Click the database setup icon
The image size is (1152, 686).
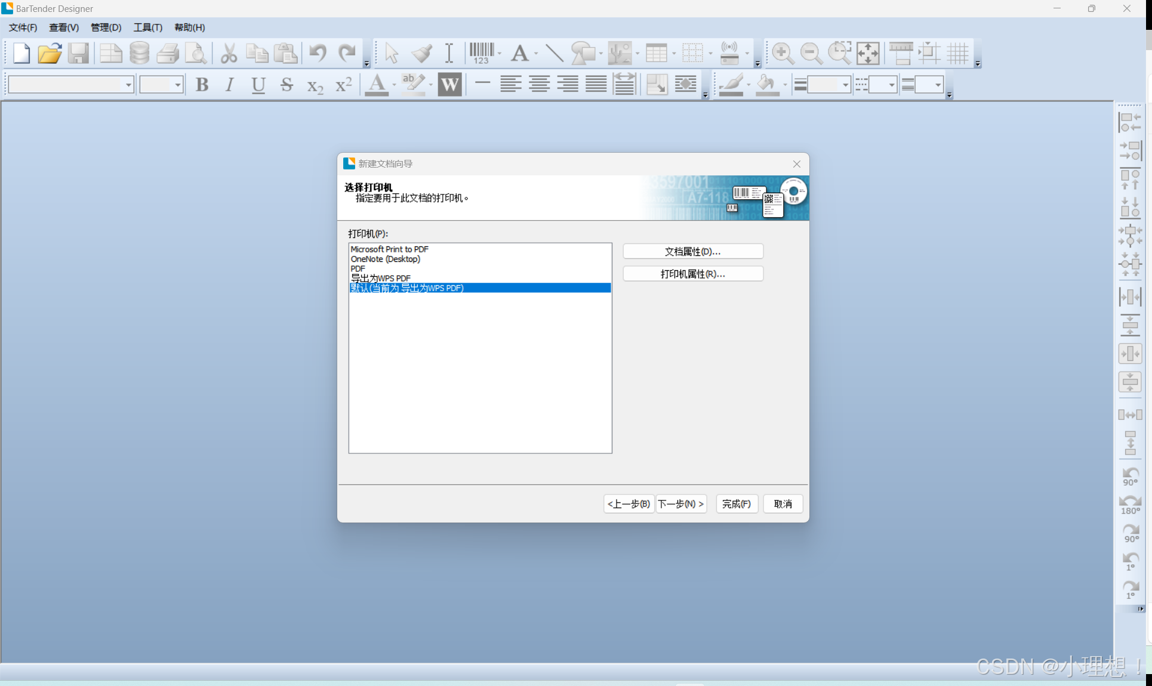[139, 53]
